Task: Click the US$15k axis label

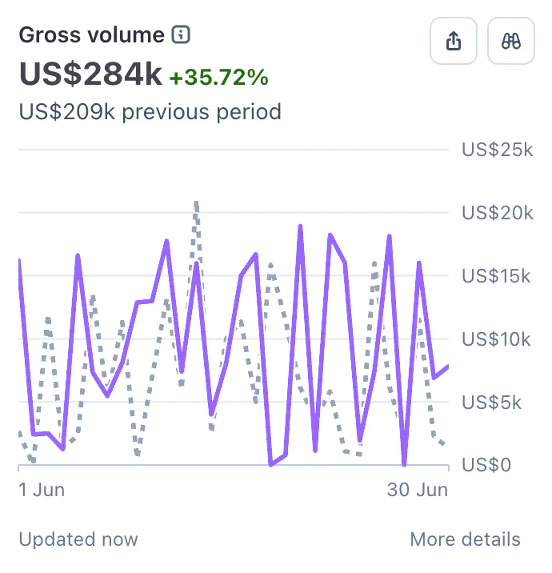Action: (x=496, y=276)
